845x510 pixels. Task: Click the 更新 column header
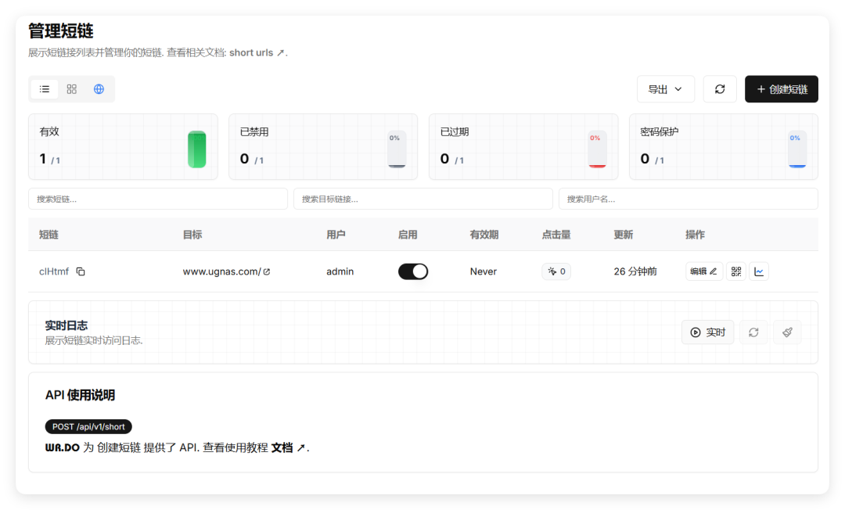[x=623, y=234]
